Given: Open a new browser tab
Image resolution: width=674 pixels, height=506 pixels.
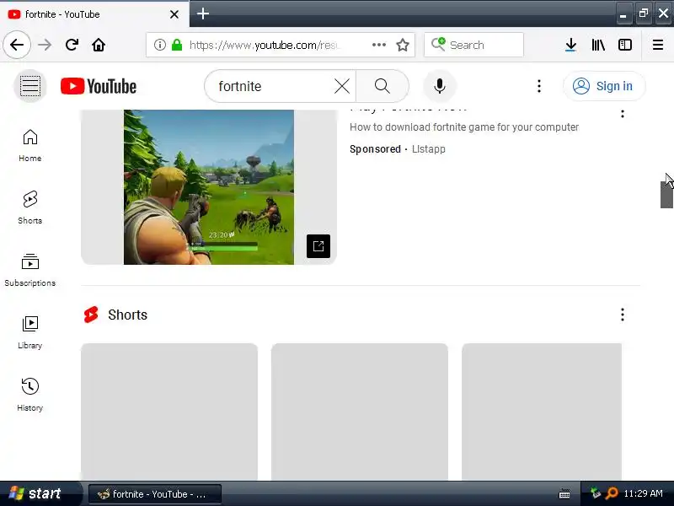Looking at the screenshot, I should coord(203,13).
